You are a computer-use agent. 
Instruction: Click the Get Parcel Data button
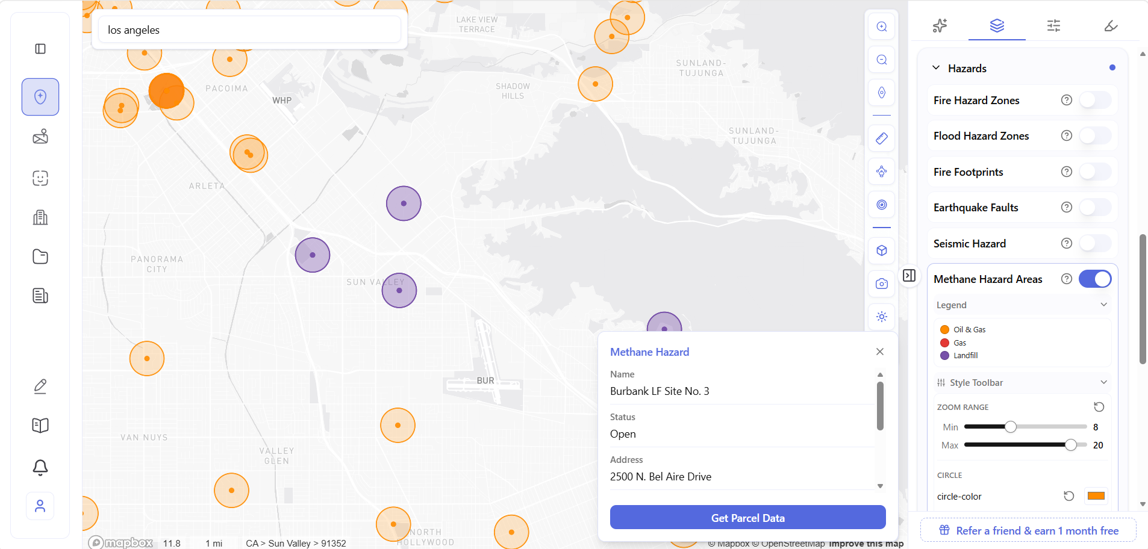pos(748,518)
